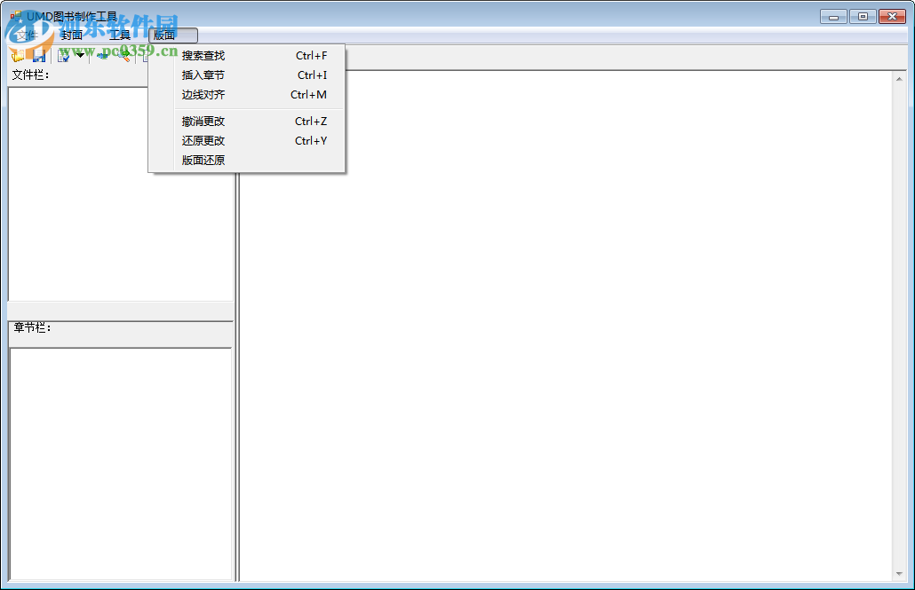Choose 搜索查找 from the menu

click(x=247, y=55)
